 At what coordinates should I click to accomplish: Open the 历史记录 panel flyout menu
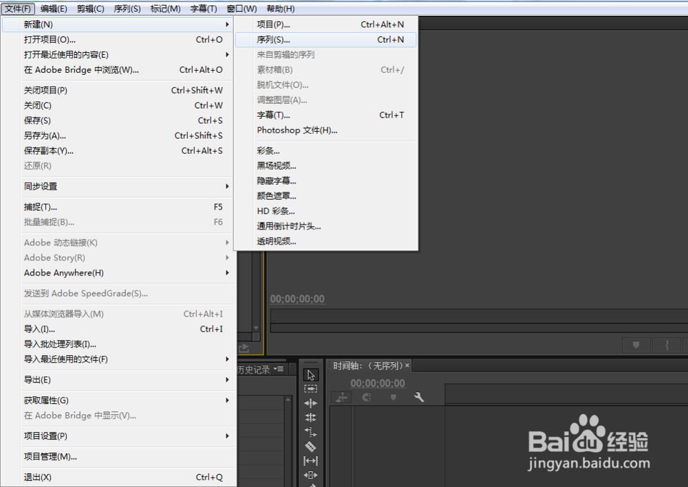pyautogui.click(x=279, y=369)
